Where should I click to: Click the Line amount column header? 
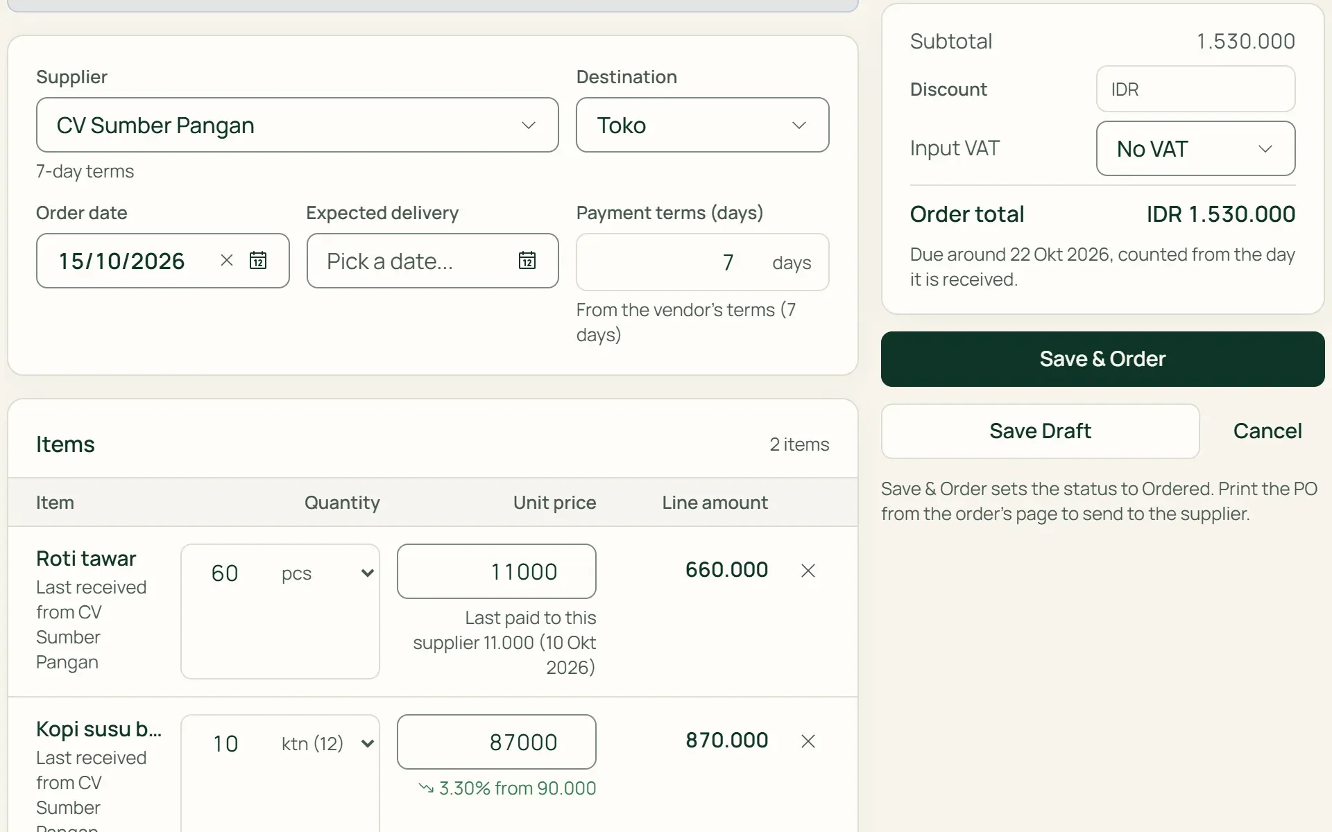pyautogui.click(x=715, y=503)
